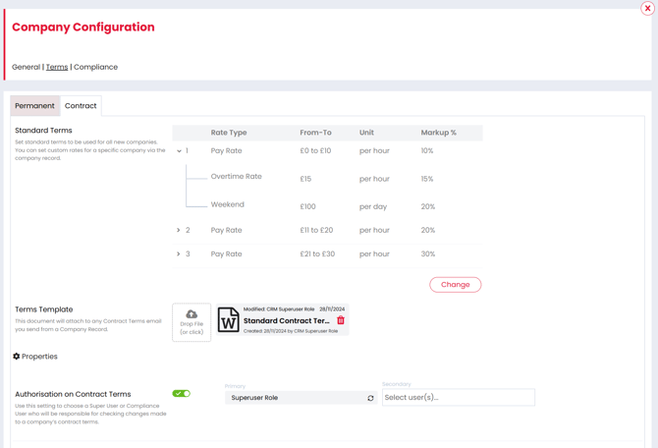This screenshot has height=448, width=658.
Task: Select the Overtime Rate row label
Action: (x=237, y=176)
